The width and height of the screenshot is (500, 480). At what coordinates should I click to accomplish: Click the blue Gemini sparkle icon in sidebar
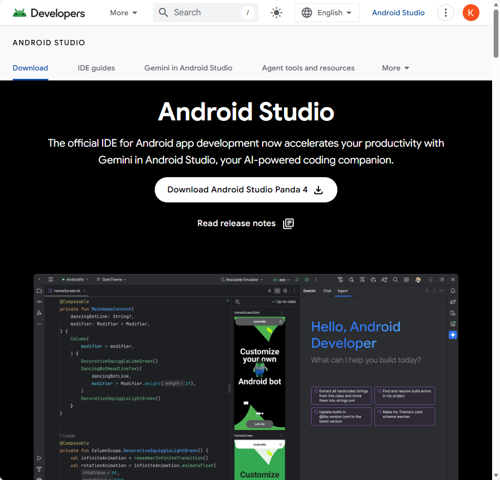click(x=453, y=335)
